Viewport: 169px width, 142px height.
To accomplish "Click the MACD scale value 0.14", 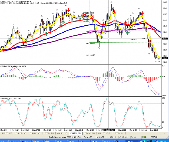I will 164,66.
